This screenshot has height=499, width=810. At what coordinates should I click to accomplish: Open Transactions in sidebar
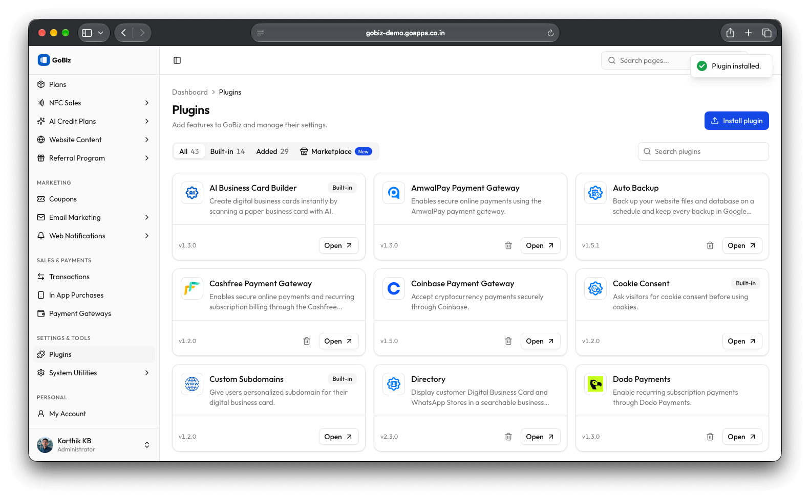coord(94,277)
